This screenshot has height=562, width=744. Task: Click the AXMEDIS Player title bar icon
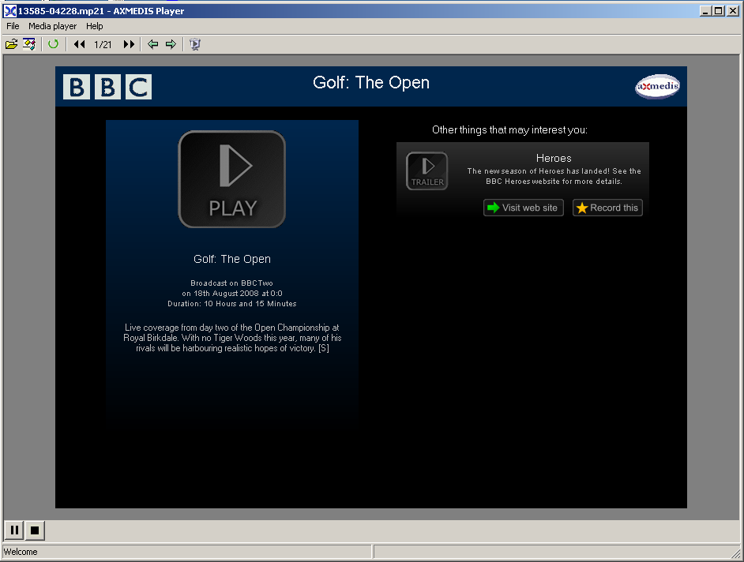(x=9, y=11)
